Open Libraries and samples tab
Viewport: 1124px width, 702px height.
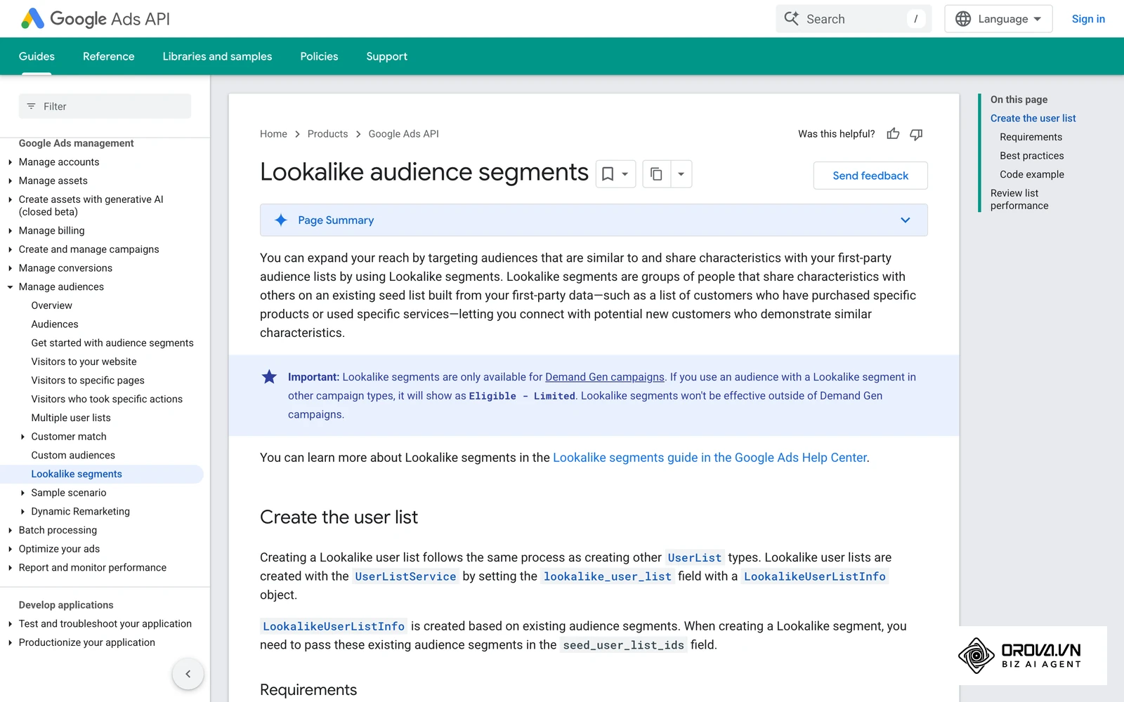click(217, 56)
